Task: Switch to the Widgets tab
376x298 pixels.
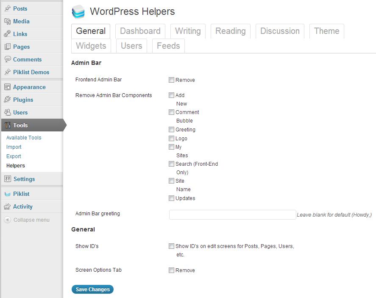Action: pyautogui.click(x=91, y=46)
